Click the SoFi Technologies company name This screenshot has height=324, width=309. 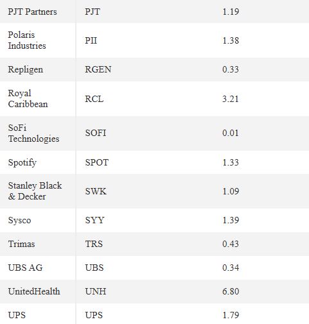(x=33, y=133)
